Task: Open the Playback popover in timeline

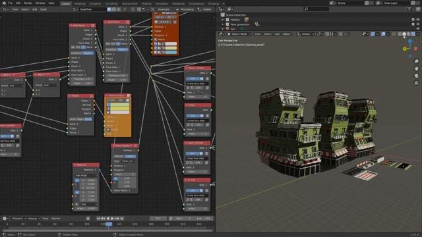Action: [x=19, y=219]
